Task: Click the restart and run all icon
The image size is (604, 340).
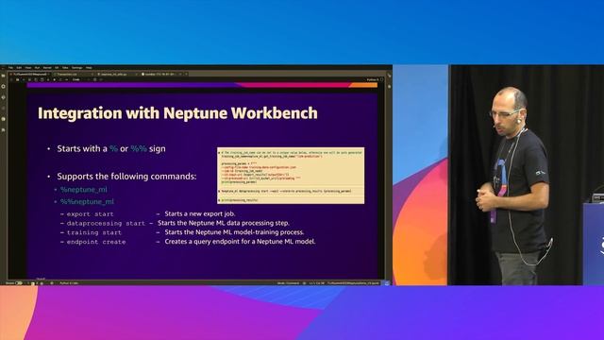Action: tap(67, 79)
